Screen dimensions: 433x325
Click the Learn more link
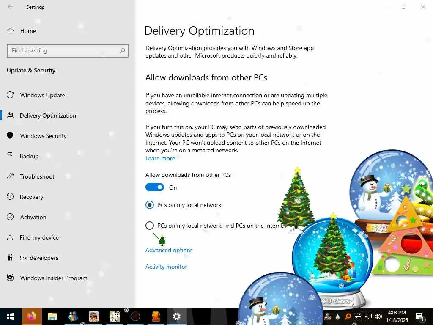click(x=160, y=158)
